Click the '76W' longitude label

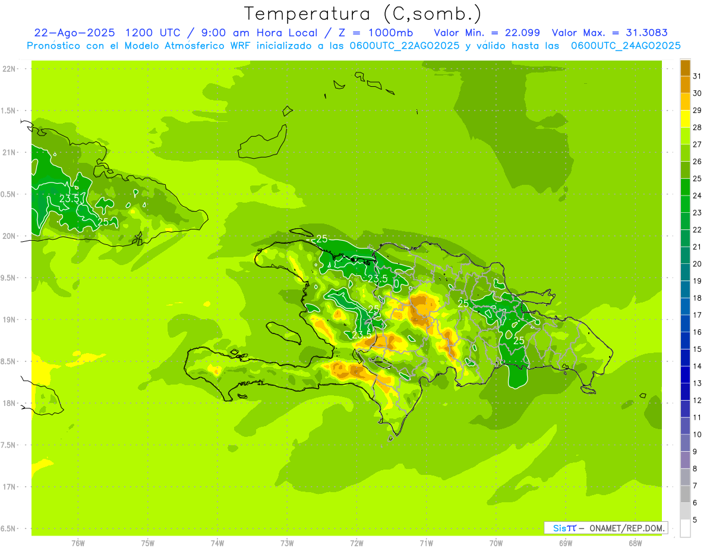(78, 543)
